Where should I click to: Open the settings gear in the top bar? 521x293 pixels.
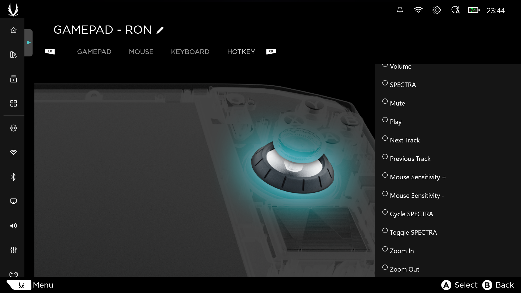pos(437,10)
